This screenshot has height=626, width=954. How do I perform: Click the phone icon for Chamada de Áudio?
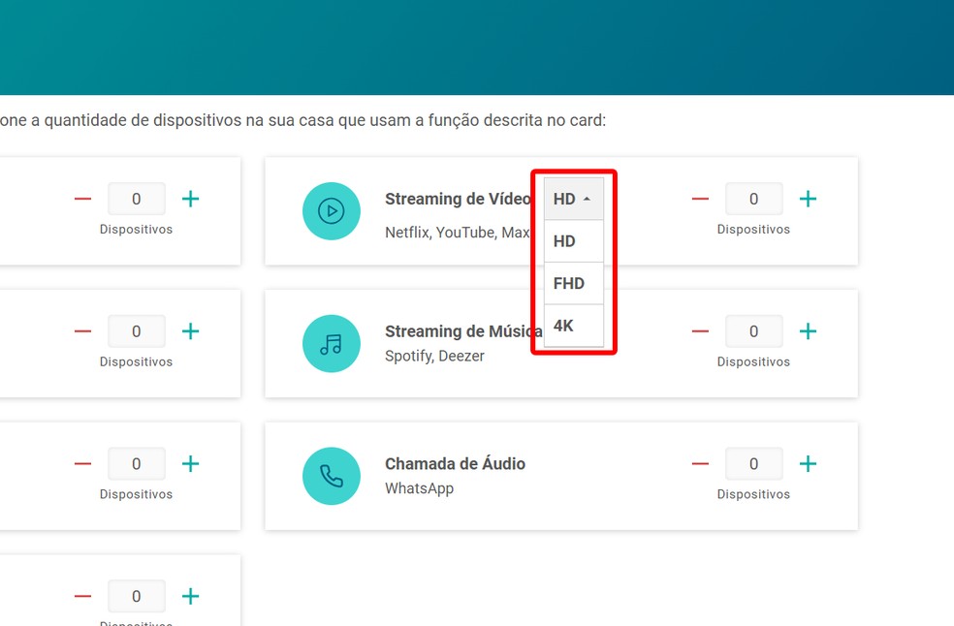click(332, 476)
